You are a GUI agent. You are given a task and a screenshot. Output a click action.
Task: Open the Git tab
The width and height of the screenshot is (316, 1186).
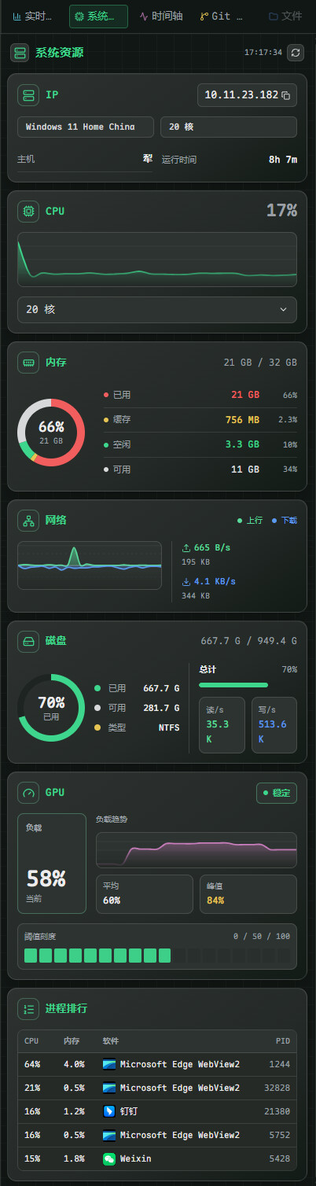221,16
